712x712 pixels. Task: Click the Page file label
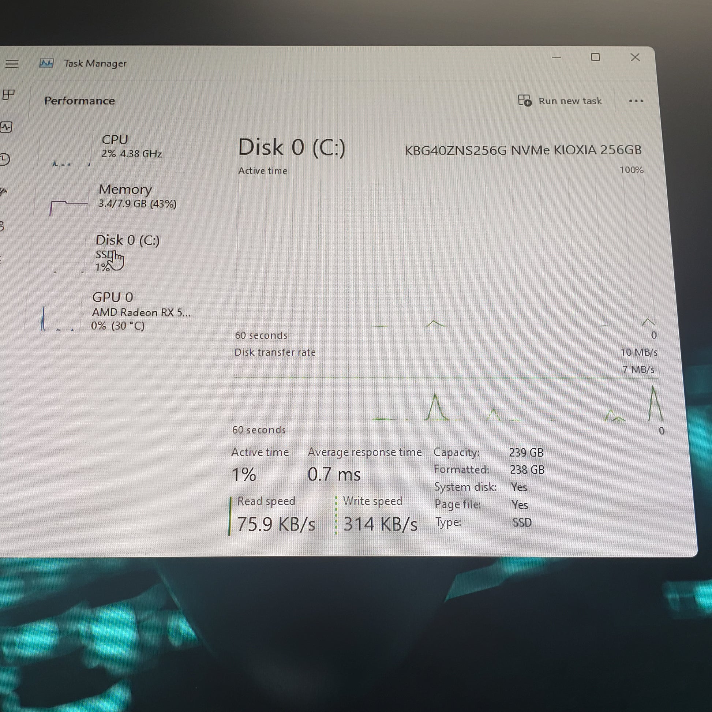pyautogui.click(x=458, y=504)
